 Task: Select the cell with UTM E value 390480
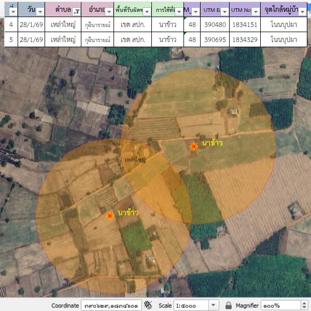214,25
